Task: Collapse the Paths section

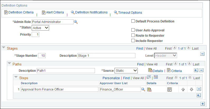Action: point(9,63)
